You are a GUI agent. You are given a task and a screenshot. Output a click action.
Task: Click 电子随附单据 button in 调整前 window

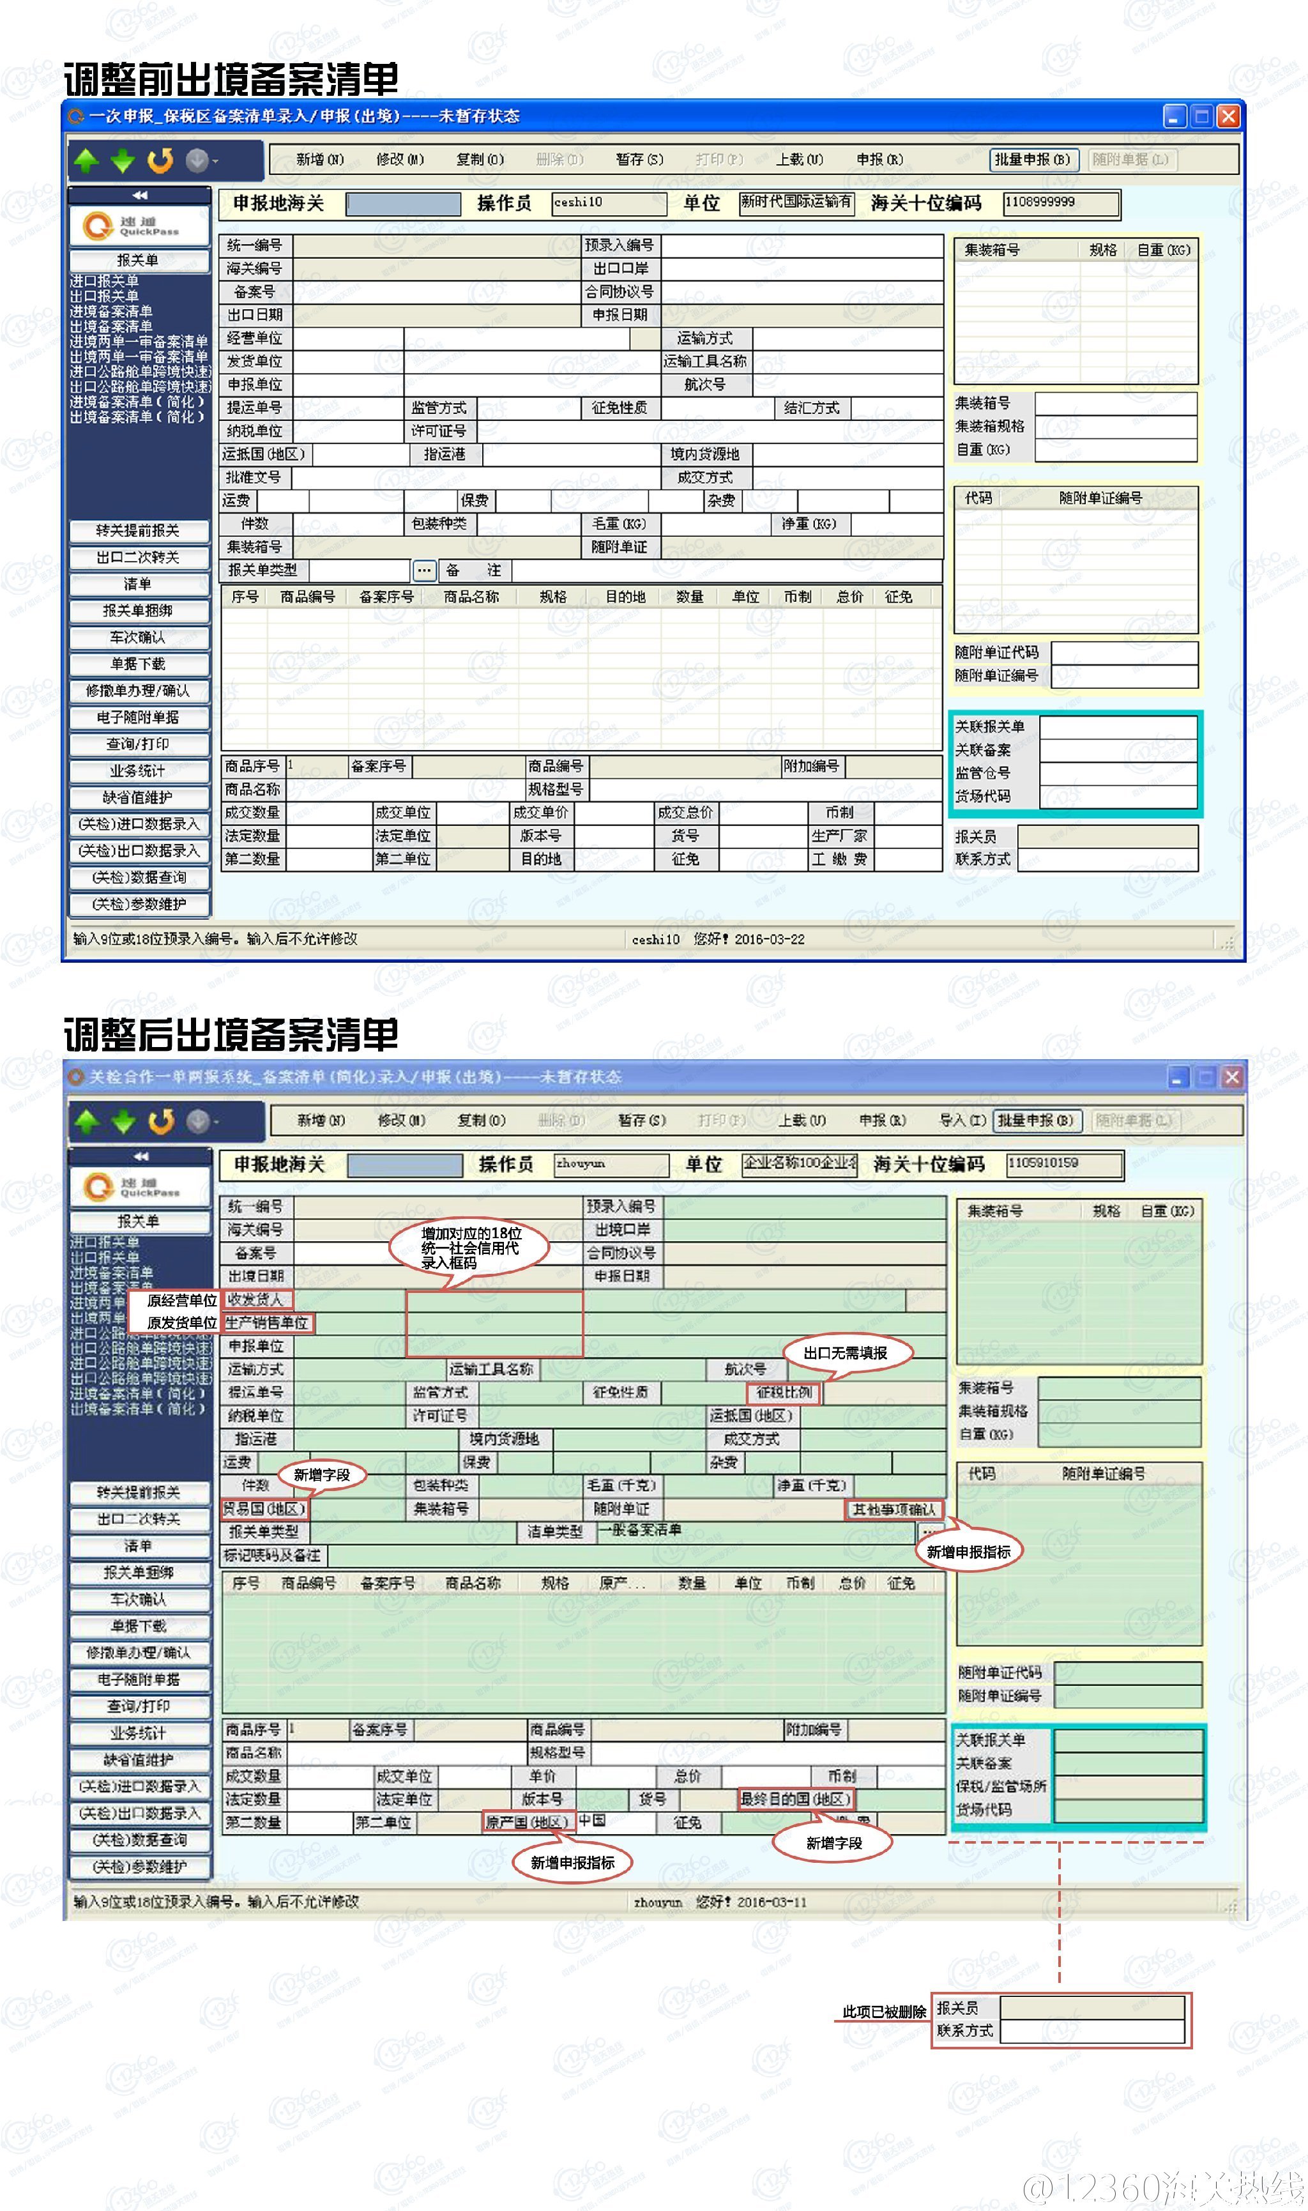point(139,717)
